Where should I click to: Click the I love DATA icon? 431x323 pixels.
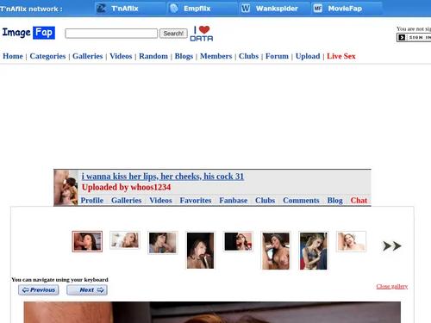pos(202,34)
